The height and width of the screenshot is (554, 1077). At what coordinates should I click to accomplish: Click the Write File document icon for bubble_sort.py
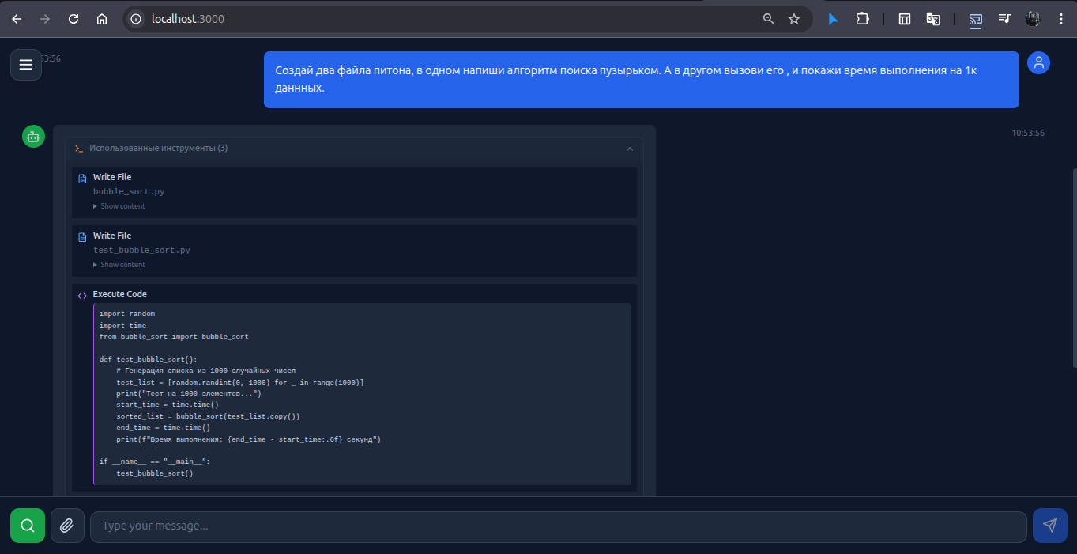point(82,176)
